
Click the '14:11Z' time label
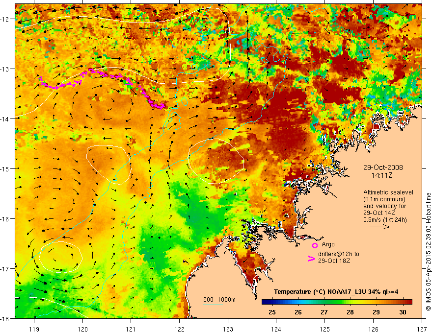coord(381,175)
